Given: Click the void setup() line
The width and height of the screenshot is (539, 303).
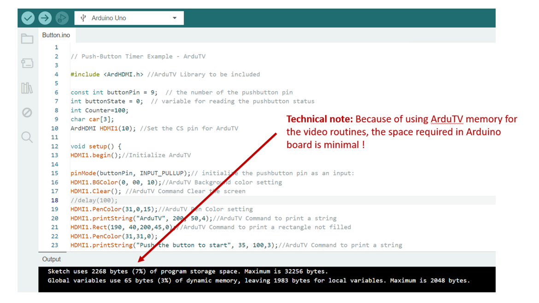Looking at the screenshot, I should [96, 146].
